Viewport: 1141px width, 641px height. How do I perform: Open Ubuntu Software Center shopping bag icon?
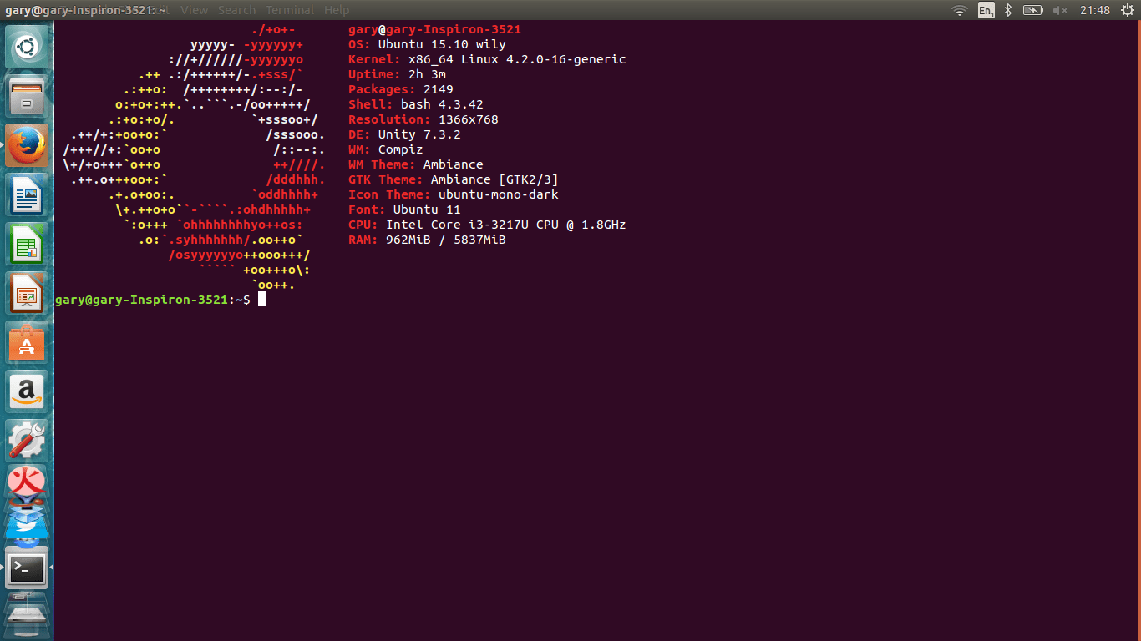tap(27, 344)
